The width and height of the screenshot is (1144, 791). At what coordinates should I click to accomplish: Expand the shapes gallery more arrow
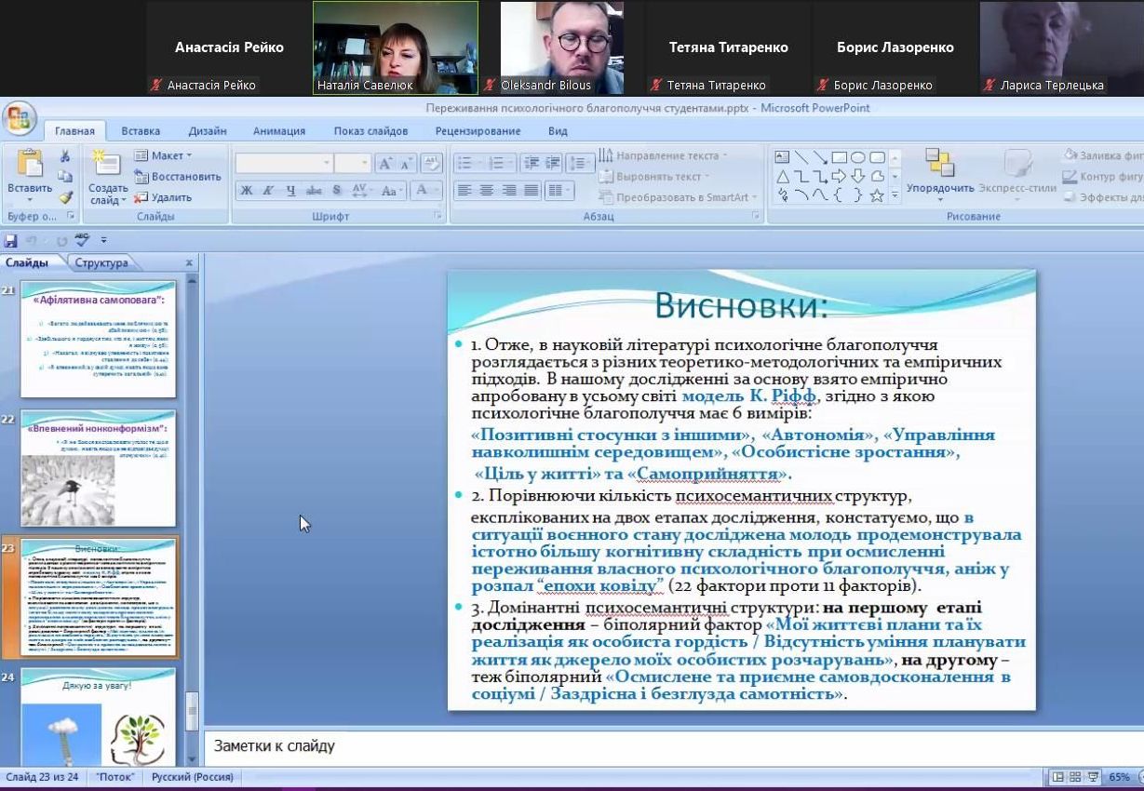[x=895, y=195]
